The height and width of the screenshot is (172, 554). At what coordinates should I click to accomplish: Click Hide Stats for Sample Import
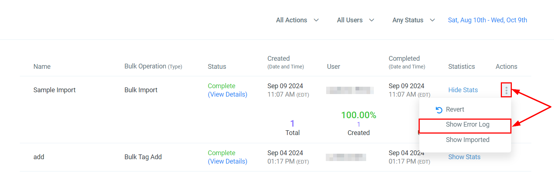click(x=463, y=90)
